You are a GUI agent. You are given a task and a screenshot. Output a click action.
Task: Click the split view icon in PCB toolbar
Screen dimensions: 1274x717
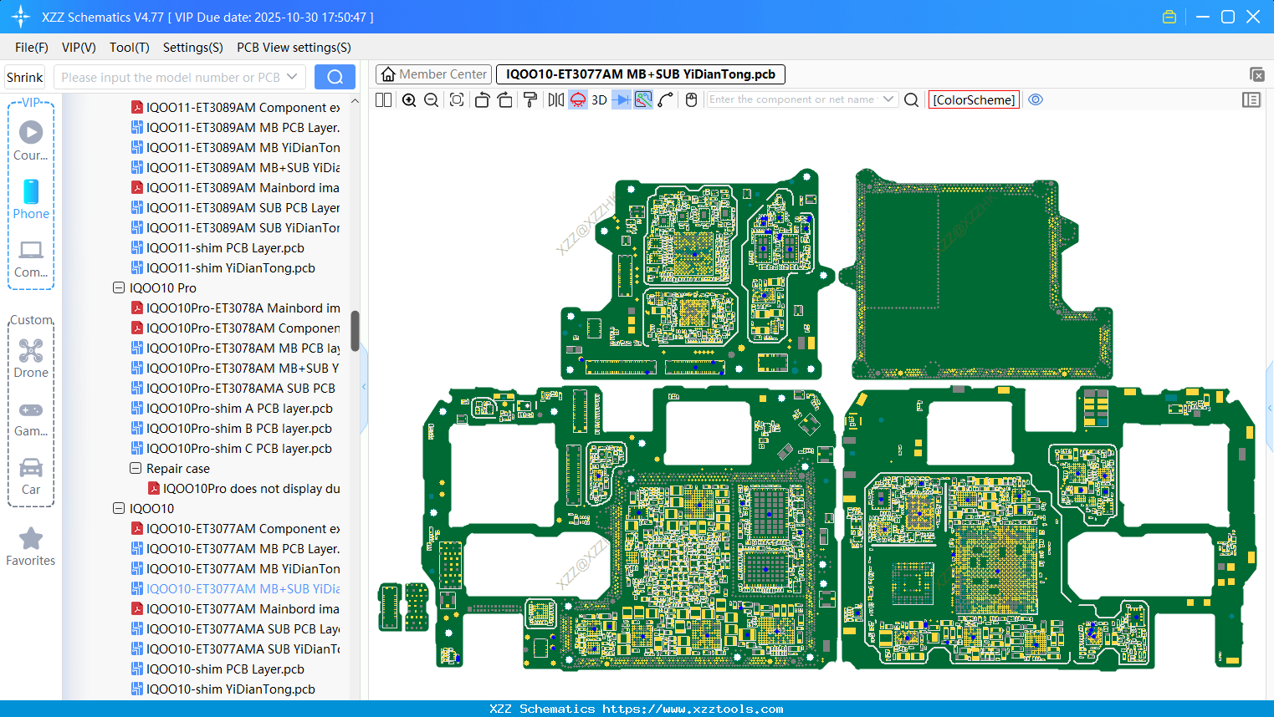[384, 99]
